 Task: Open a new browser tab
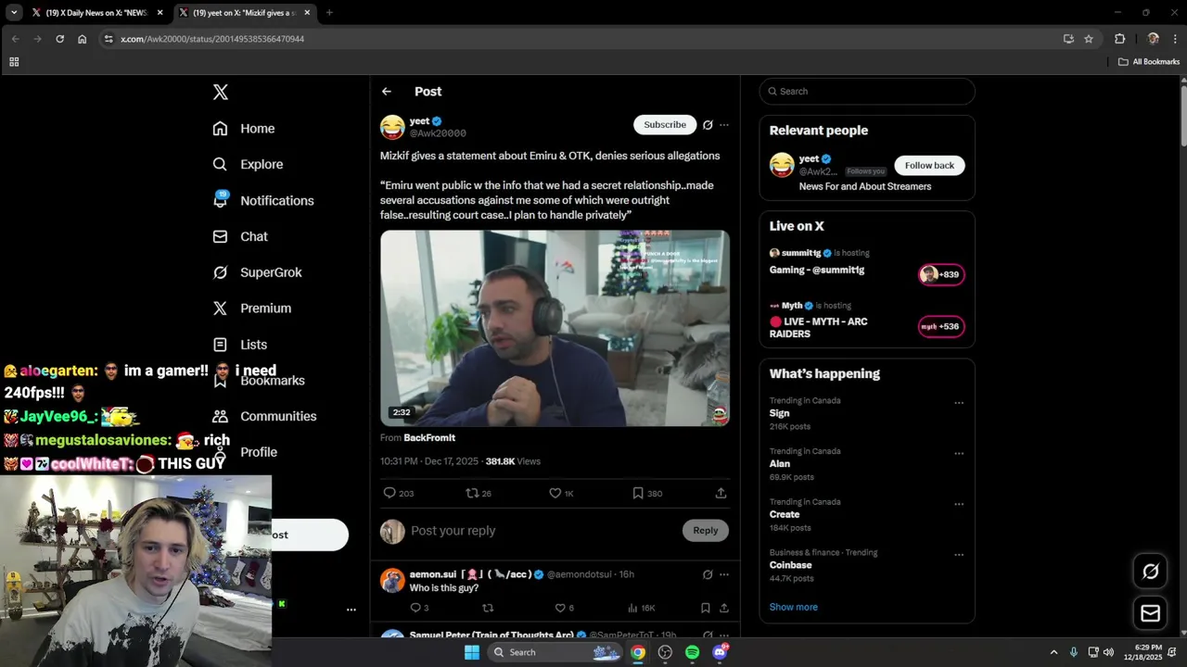click(x=329, y=13)
